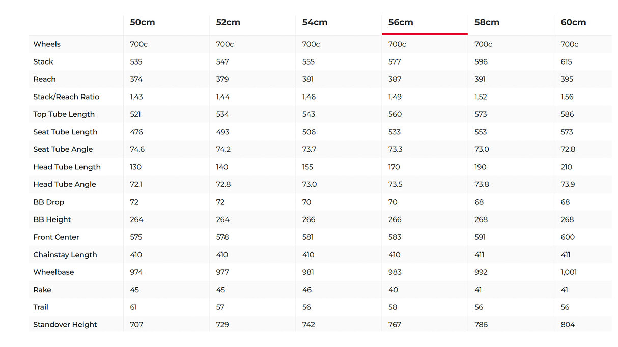The width and height of the screenshot is (618, 347).
Task: Select the 72.1 head tube angle cell
Action: (x=136, y=184)
